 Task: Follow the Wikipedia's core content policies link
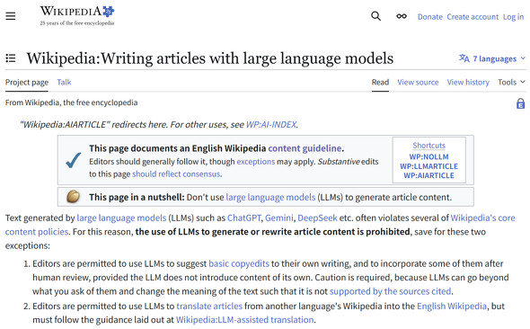click(482, 218)
